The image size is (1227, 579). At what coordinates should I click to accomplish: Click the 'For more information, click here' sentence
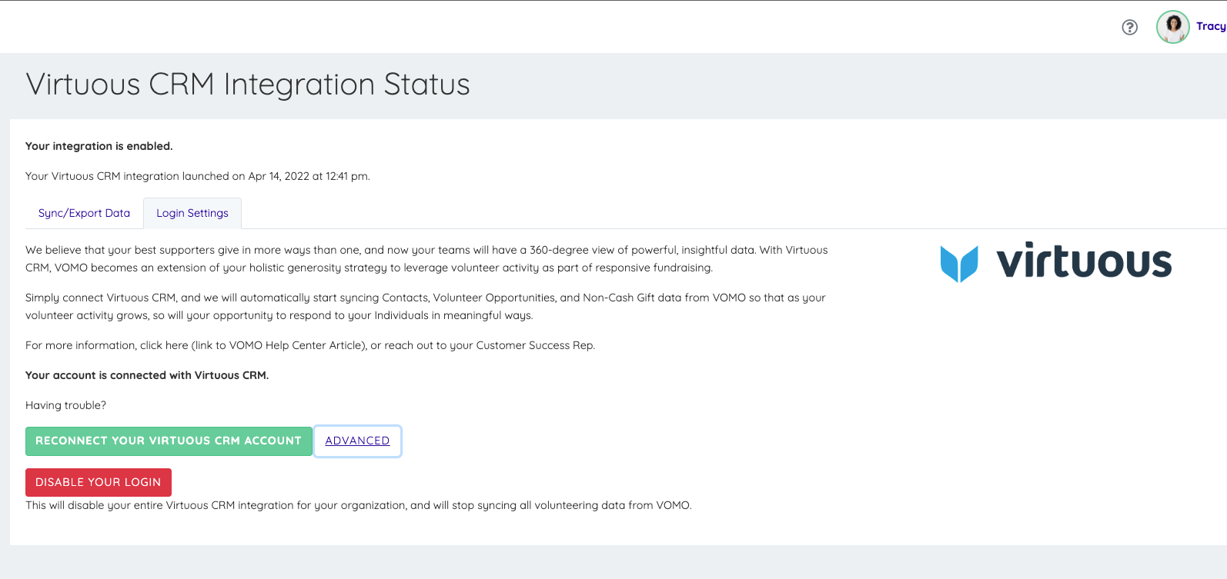(310, 345)
